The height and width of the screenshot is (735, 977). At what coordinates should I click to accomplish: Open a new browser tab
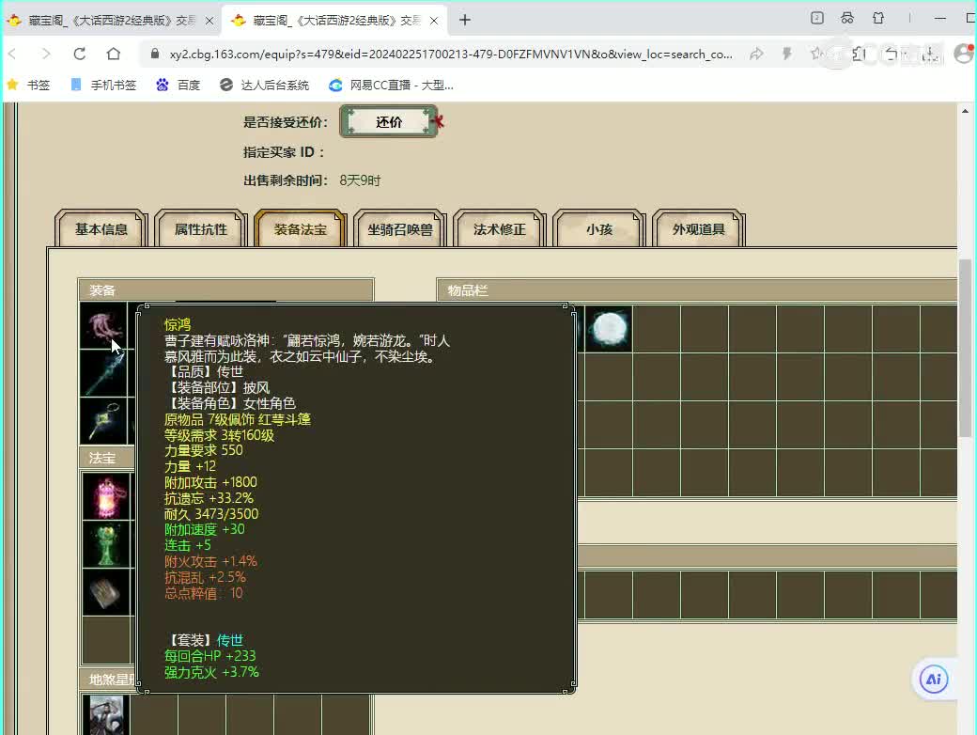465,20
